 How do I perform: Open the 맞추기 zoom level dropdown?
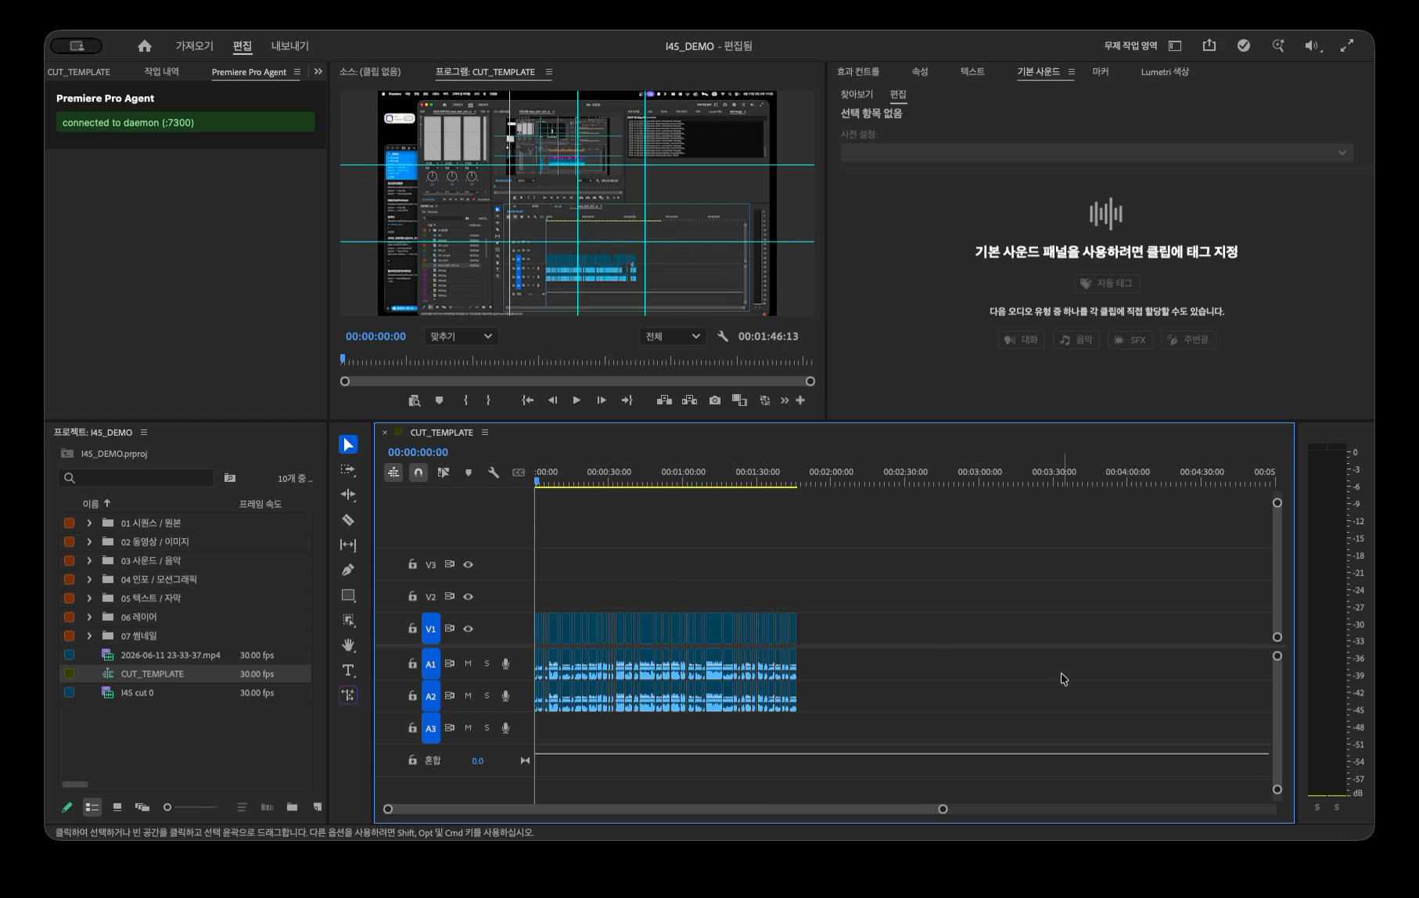pos(461,336)
